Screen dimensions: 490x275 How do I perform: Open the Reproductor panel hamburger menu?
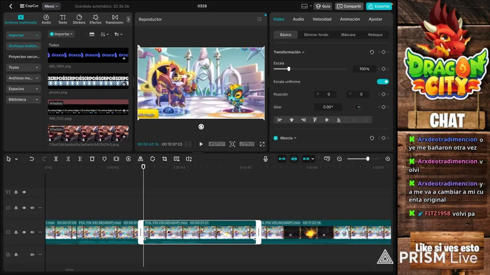[260, 19]
